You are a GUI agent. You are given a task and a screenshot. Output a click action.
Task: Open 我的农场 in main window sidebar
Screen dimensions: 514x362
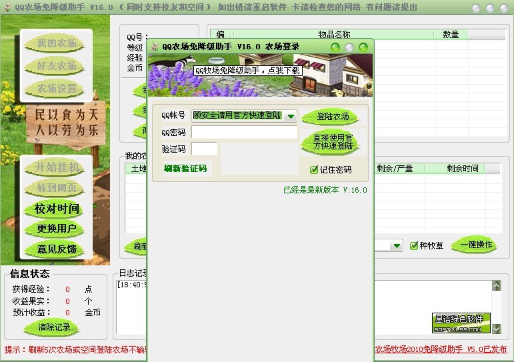pyautogui.click(x=56, y=43)
